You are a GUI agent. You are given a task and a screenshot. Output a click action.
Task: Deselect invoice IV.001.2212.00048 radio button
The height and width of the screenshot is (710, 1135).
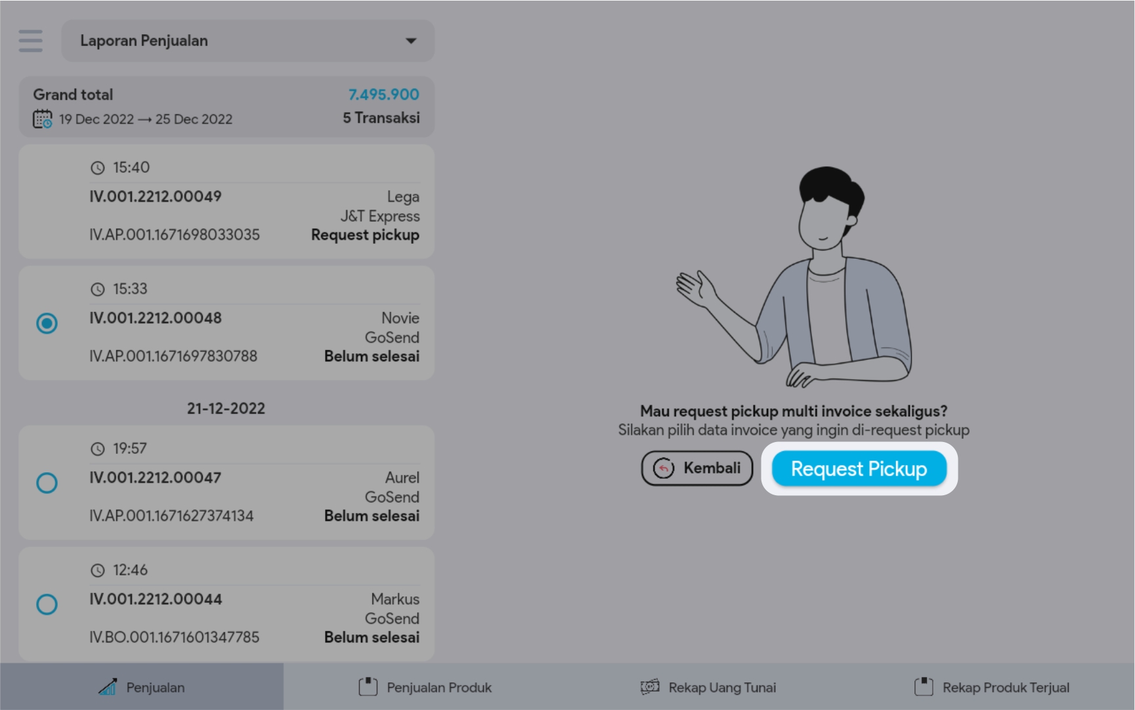click(x=47, y=323)
